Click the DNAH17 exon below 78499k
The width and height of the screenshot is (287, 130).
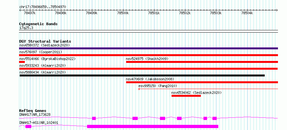coord(94,118)
